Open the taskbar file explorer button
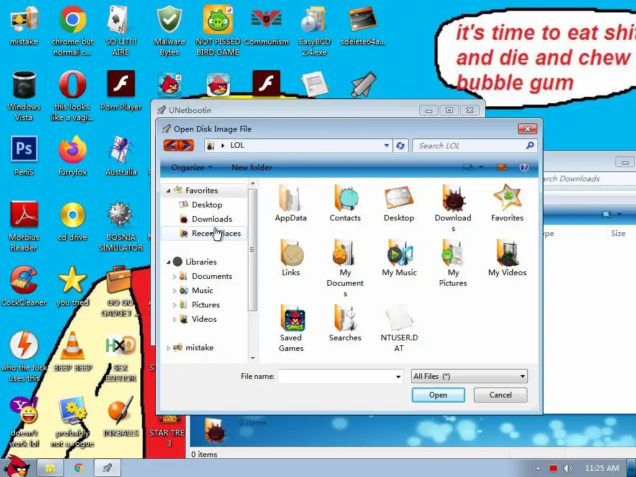 [50, 468]
